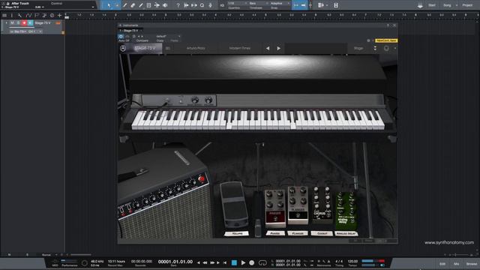Toggle the plugin power bypass button

pyautogui.click(x=121, y=37)
